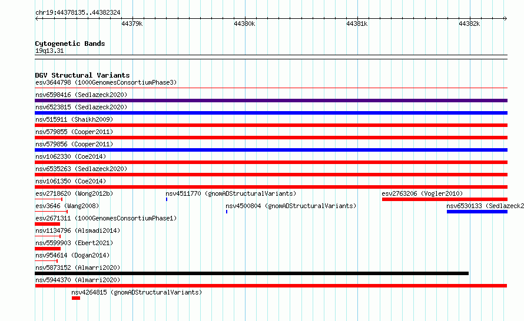Image resolution: width=524 pixels, height=321 pixels.
Task: Click the 44382k ruler tick label
Action: (x=469, y=24)
